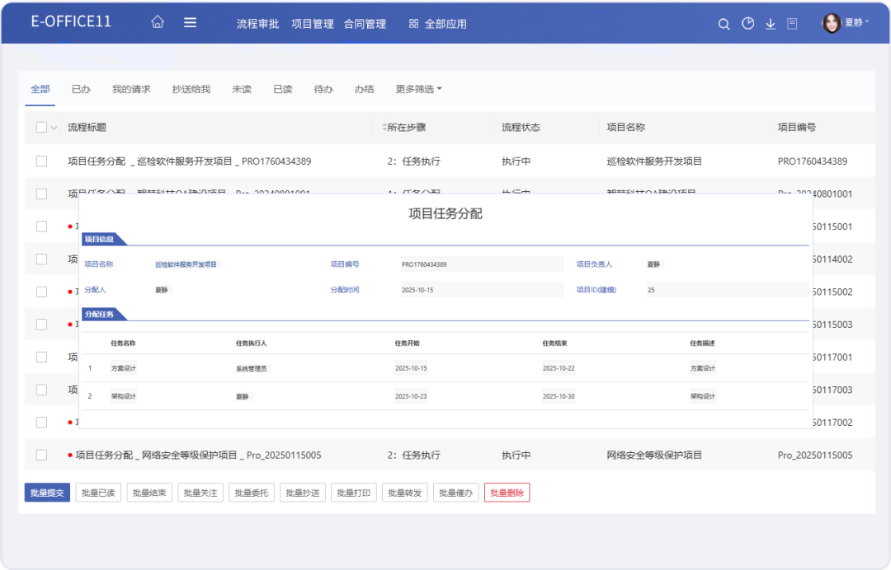The height and width of the screenshot is (570, 891).
Task: Click the clock icon in header
Action: (x=747, y=24)
